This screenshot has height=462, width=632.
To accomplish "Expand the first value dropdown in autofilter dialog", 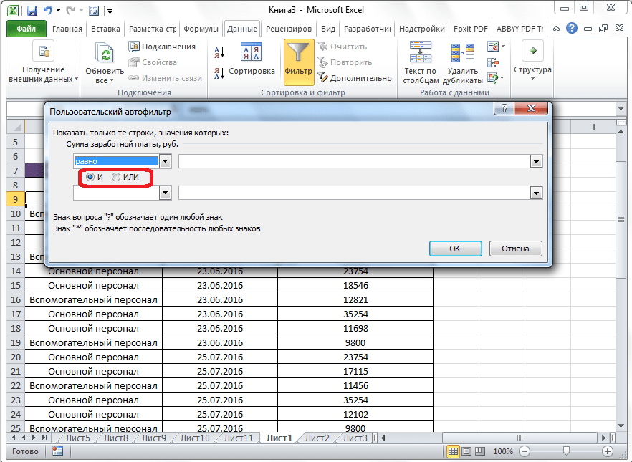I will coord(535,162).
